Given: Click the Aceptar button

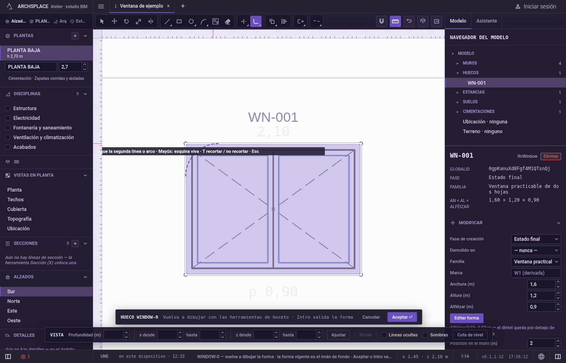Looking at the screenshot, I should [x=402, y=317].
